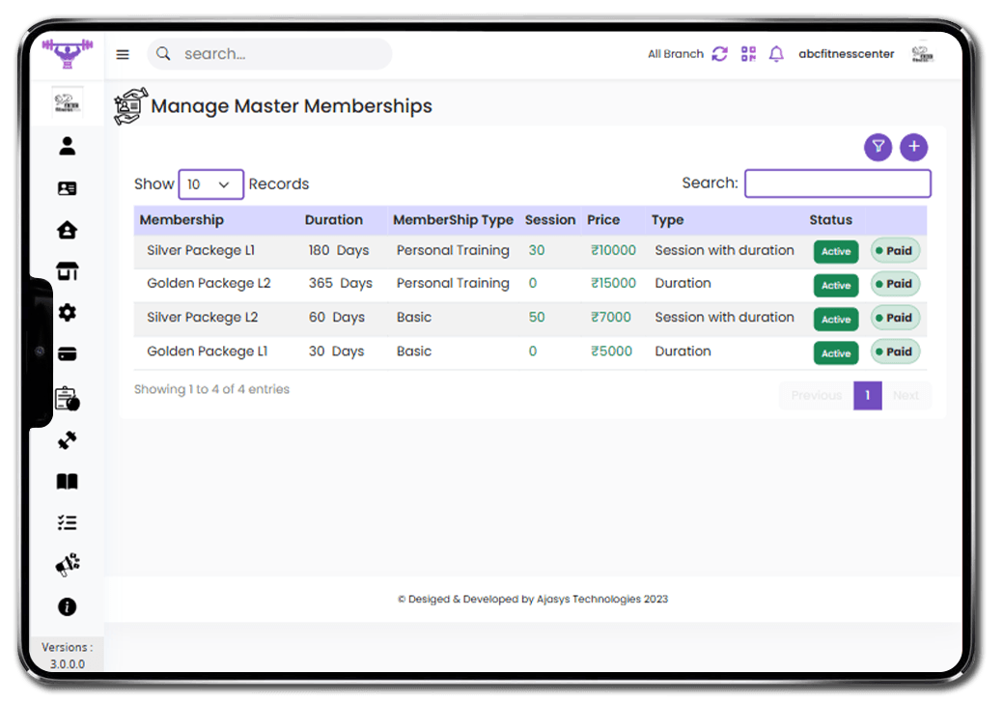Expand the Show records count dropdown
Screen dimensions: 1004x703
[x=210, y=184]
